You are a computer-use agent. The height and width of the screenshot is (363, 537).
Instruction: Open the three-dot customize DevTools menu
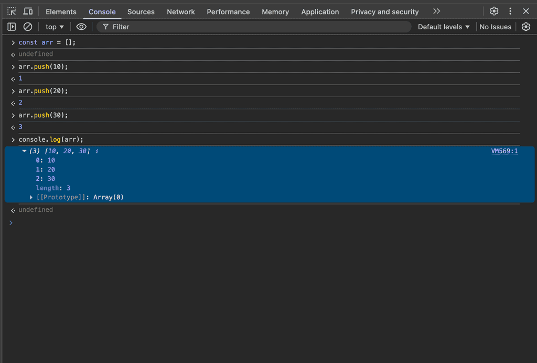tap(510, 12)
